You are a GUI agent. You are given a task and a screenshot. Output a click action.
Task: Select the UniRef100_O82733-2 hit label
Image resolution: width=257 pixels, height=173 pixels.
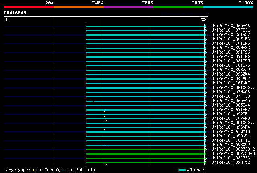(x=233, y=149)
